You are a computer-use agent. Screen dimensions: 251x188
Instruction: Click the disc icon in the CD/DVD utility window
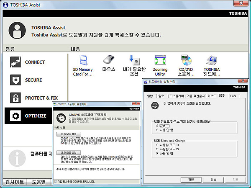coord(61,118)
